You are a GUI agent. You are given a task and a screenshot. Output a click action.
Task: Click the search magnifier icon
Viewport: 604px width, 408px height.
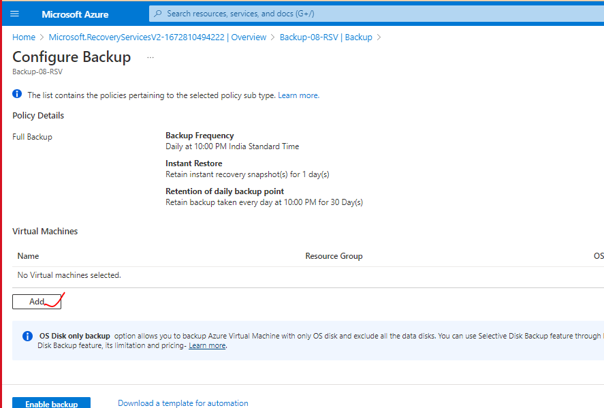(158, 14)
